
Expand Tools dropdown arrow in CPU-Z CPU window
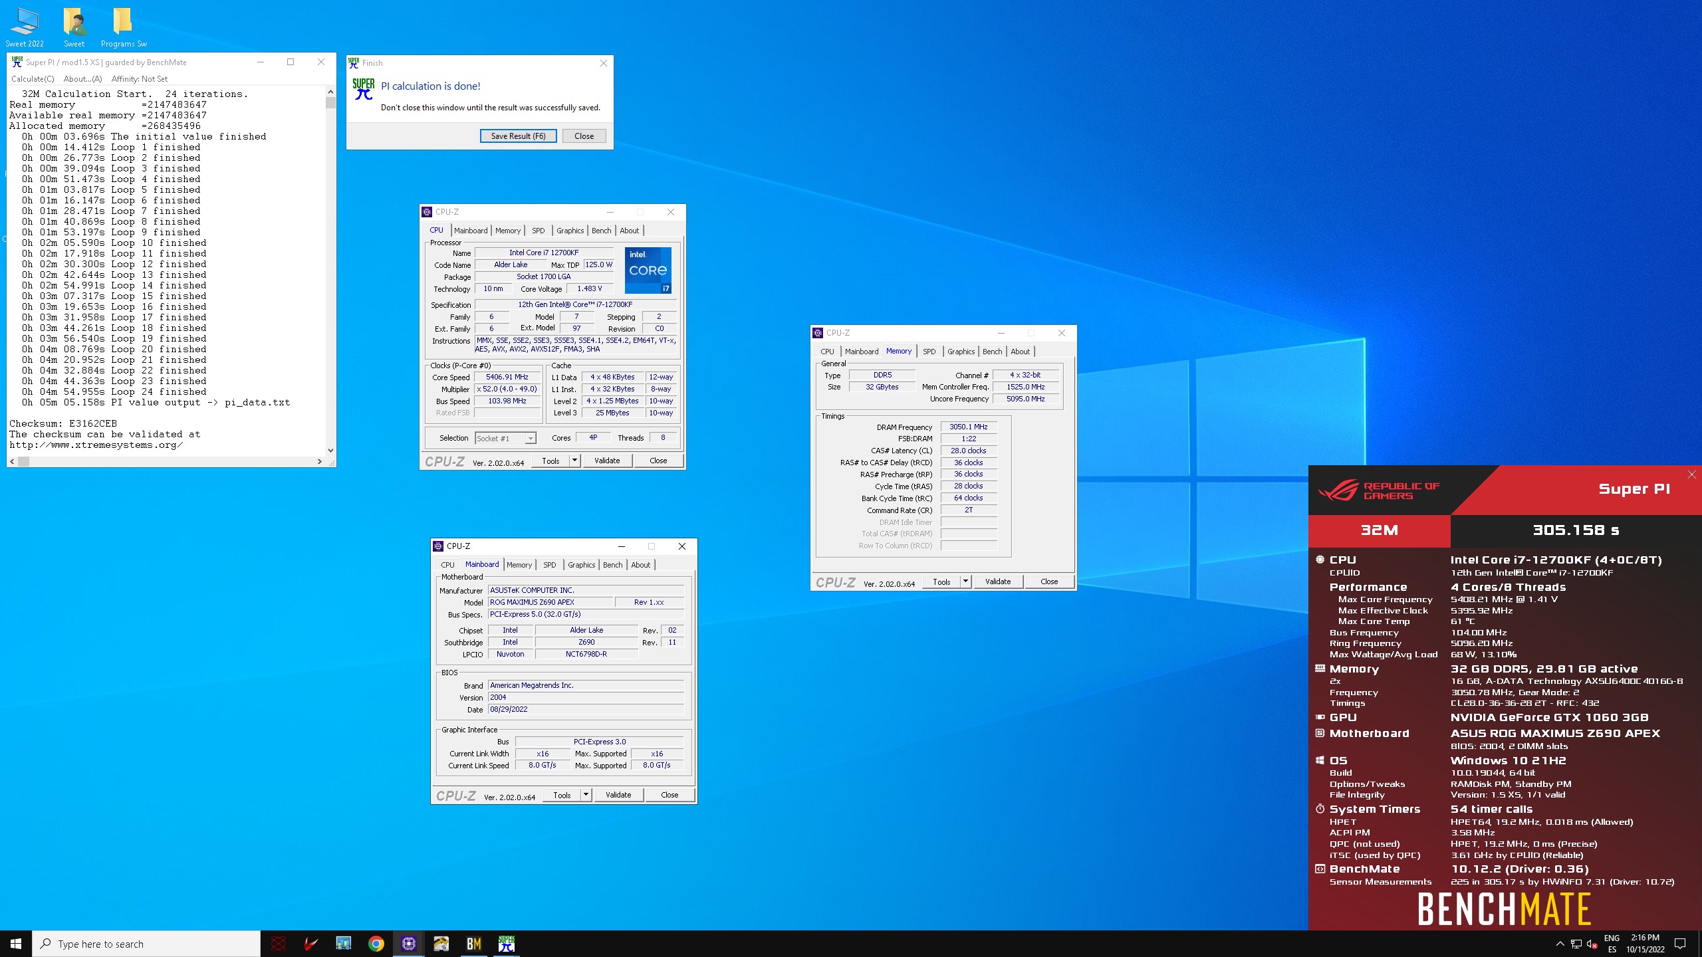[574, 461]
